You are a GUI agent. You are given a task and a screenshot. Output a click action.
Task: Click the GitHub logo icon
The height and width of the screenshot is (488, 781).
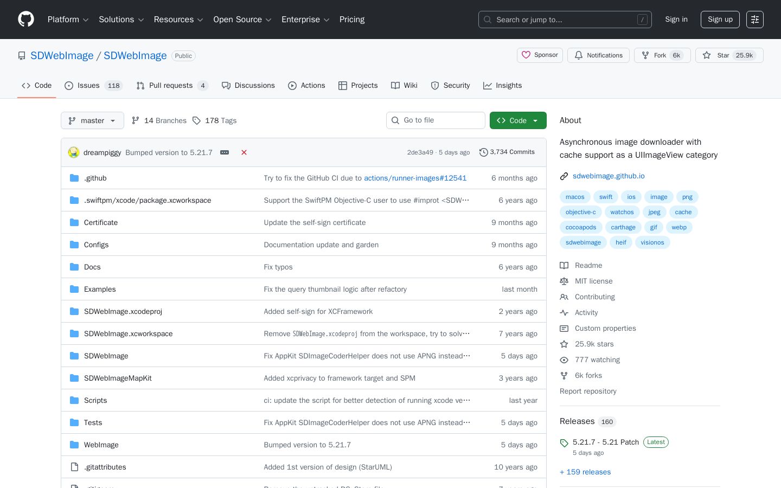click(x=26, y=20)
